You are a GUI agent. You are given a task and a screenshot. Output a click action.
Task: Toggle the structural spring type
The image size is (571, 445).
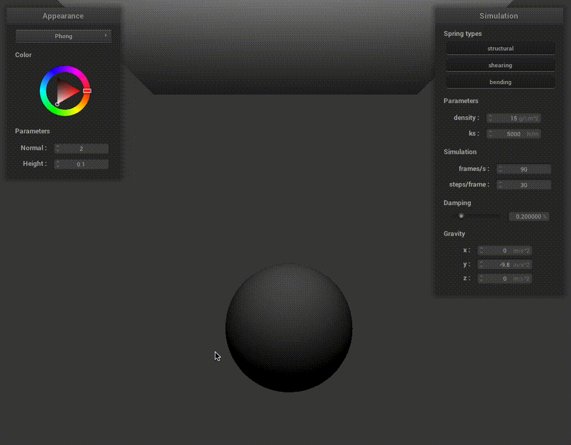point(500,49)
